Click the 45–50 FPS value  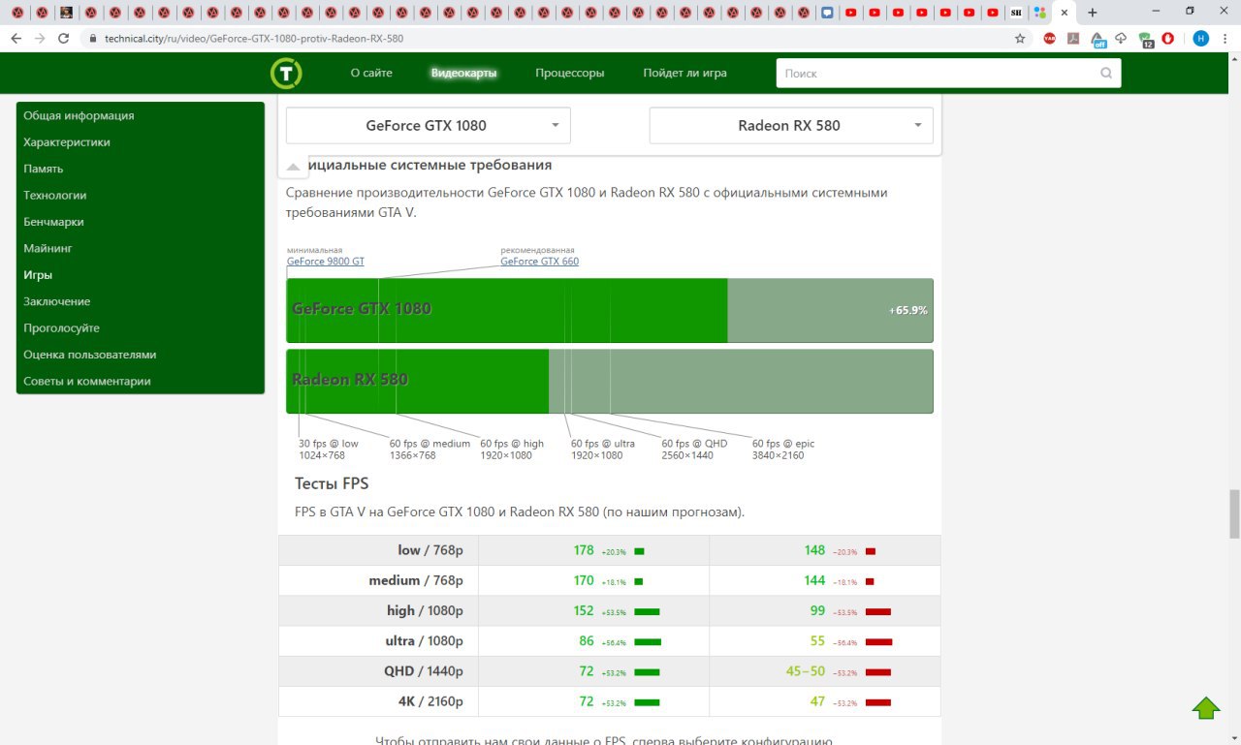point(806,670)
